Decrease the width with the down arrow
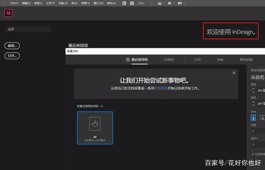 point(253,92)
